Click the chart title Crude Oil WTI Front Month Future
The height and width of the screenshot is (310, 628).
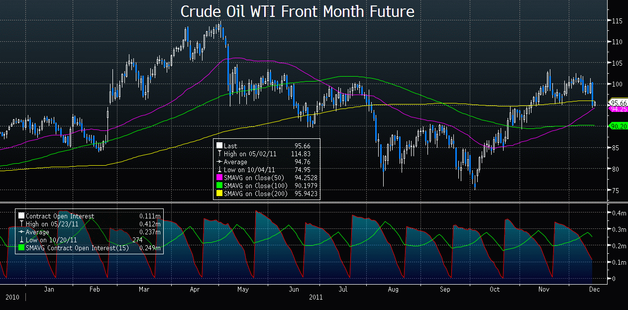297,11
